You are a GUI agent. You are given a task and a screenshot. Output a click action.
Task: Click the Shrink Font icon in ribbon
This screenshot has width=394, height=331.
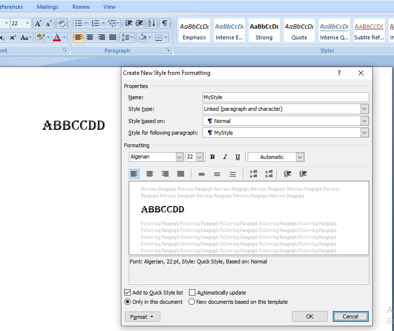point(49,24)
